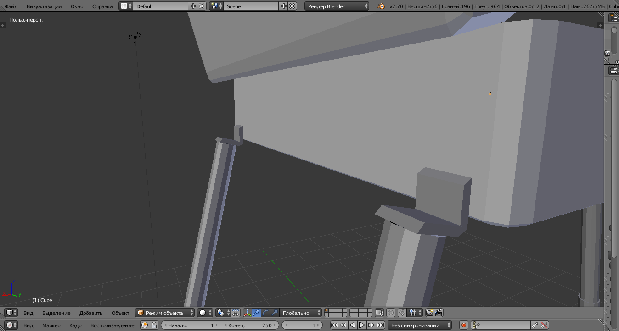
Task: Open the Маркер menu
Action: tap(51, 325)
